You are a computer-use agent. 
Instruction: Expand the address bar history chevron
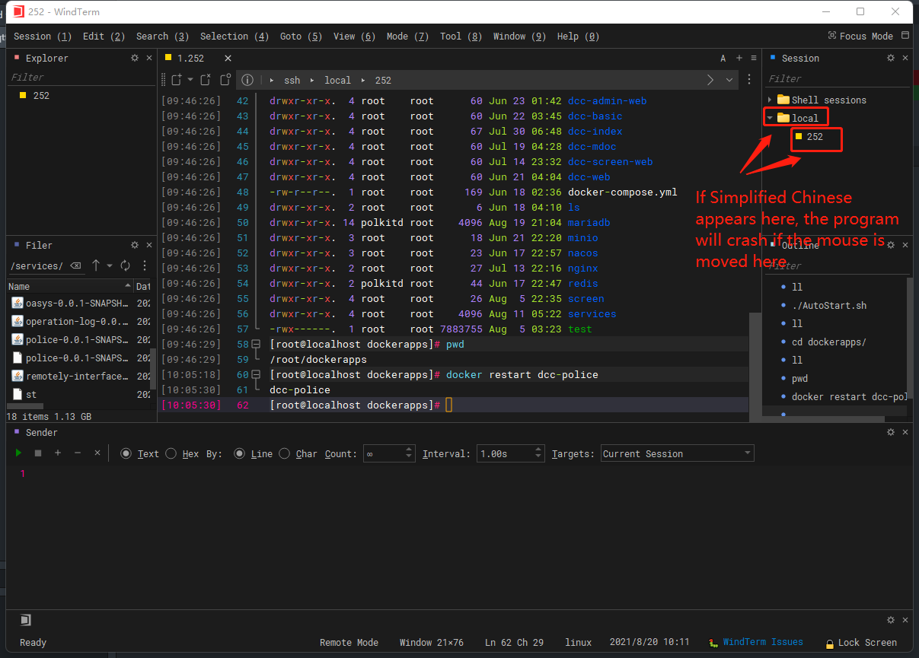(x=729, y=80)
